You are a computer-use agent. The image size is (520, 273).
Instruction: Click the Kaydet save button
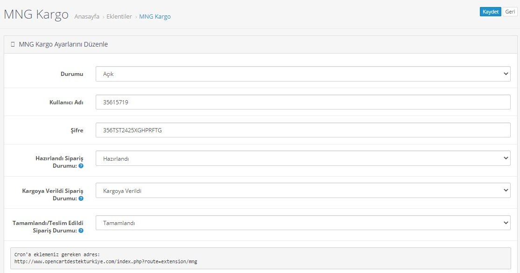490,12
